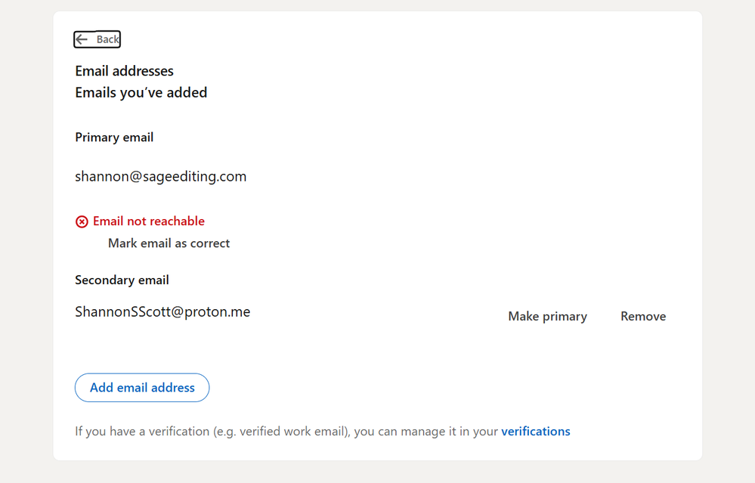Open your verifications settings

[536, 431]
